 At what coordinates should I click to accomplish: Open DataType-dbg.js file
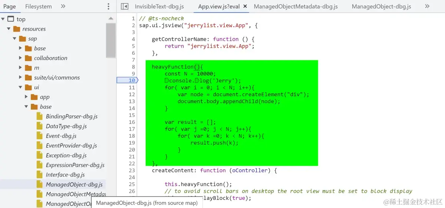(66, 126)
